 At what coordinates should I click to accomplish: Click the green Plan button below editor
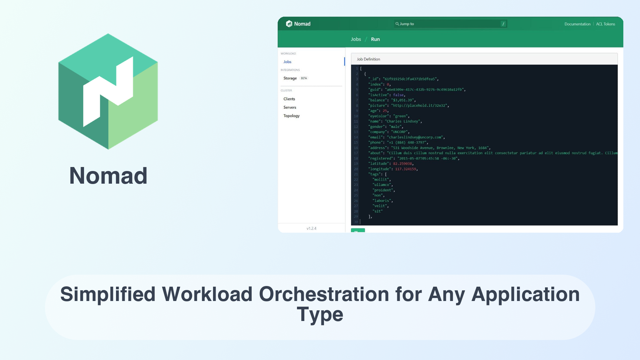click(x=358, y=230)
